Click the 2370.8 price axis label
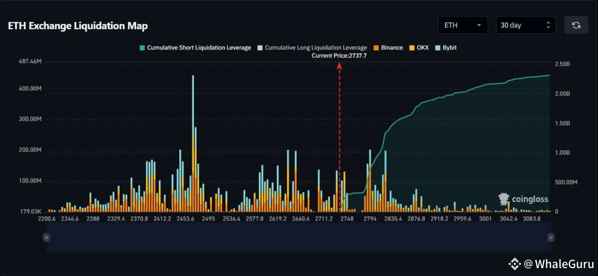 click(x=139, y=219)
